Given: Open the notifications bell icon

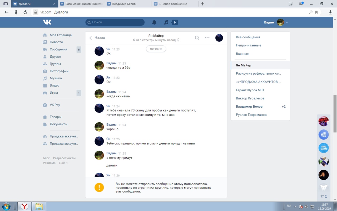Looking at the screenshot, I should pyautogui.click(x=154, y=22).
